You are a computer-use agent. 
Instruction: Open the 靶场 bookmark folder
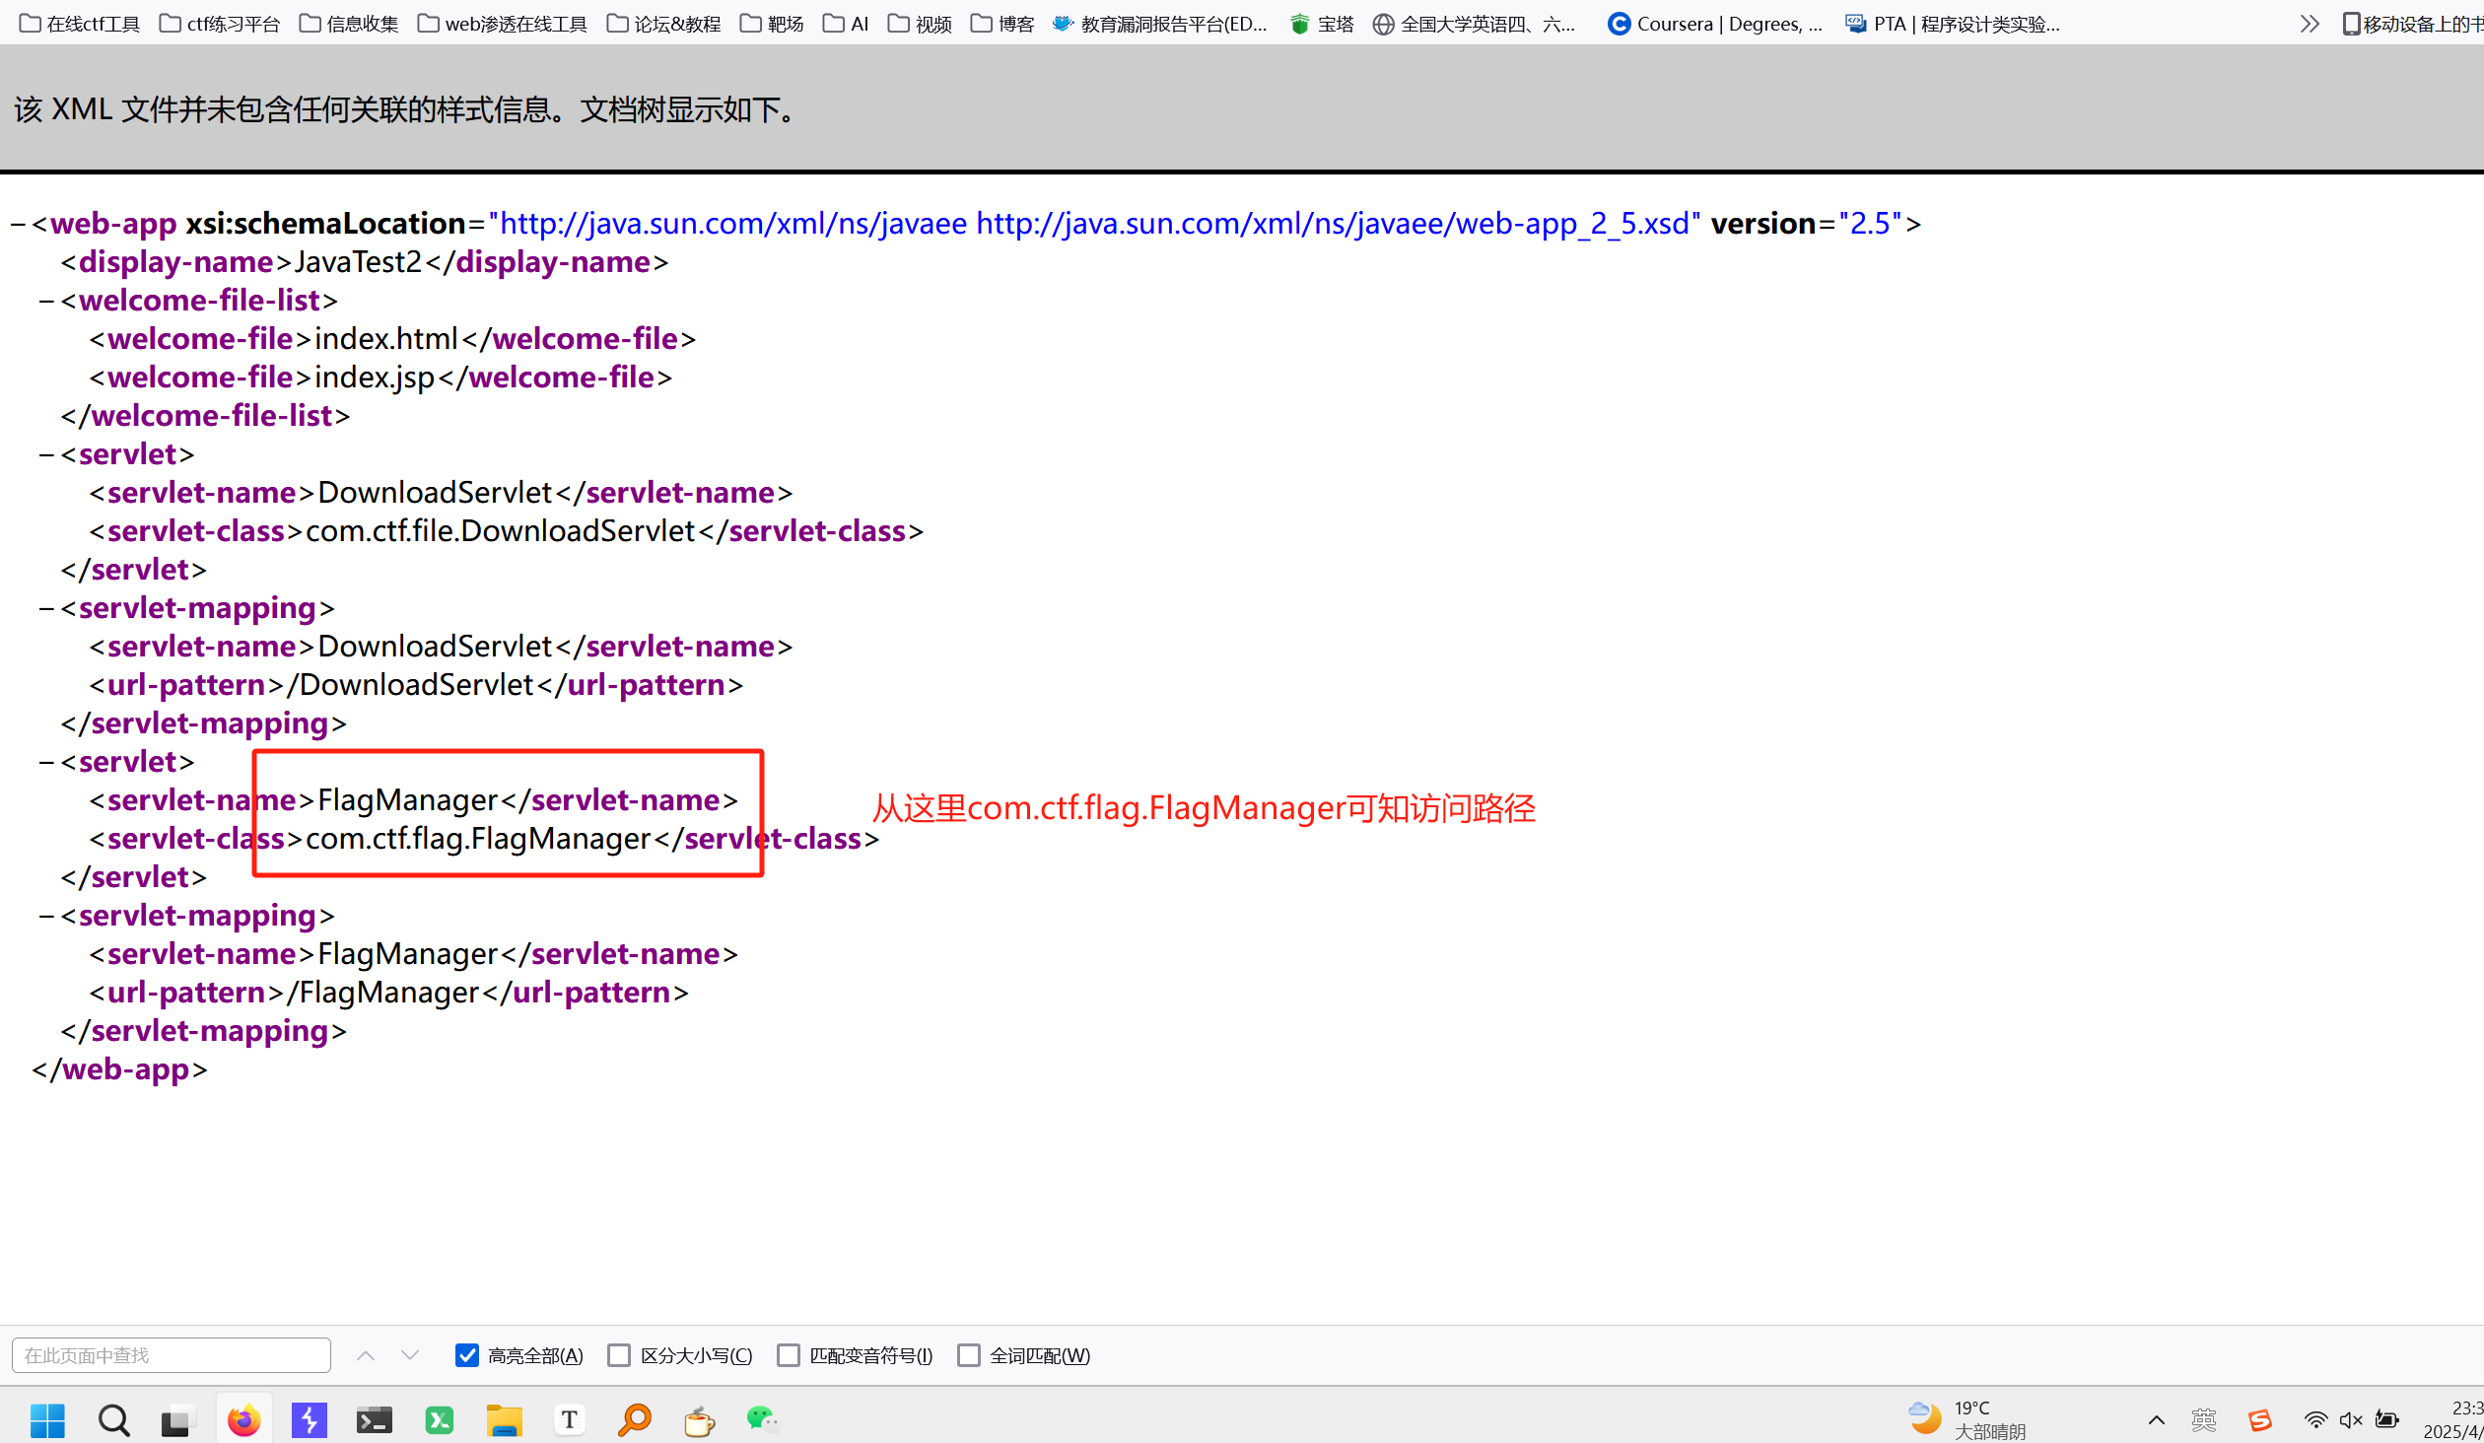772,24
